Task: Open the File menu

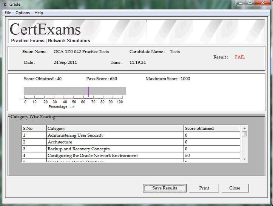Action: tap(8, 13)
